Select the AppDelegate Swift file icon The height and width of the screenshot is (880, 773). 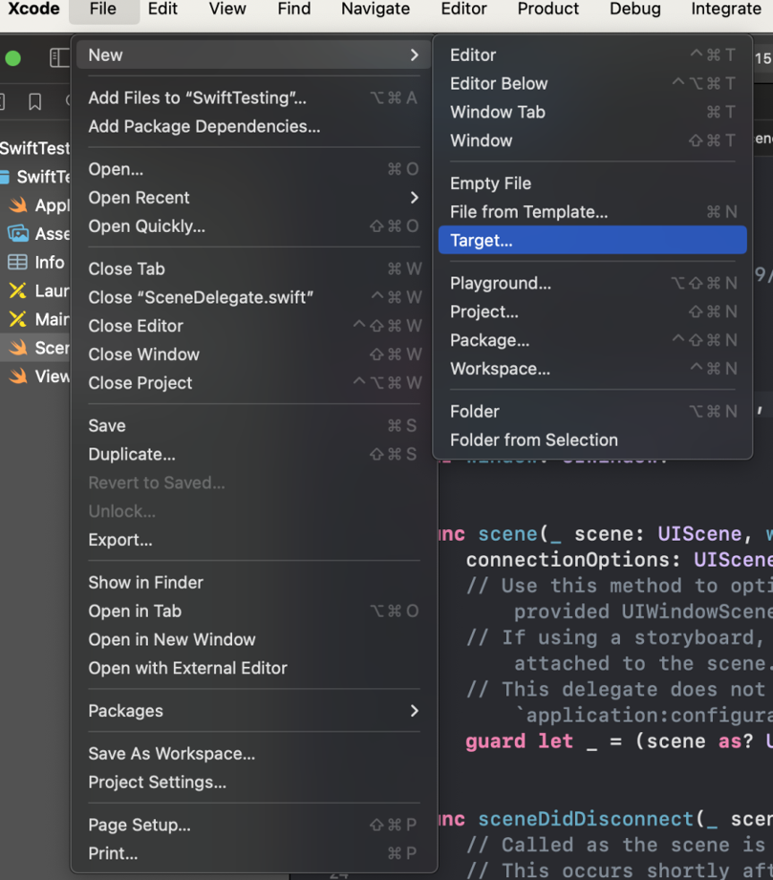pos(18,204)
